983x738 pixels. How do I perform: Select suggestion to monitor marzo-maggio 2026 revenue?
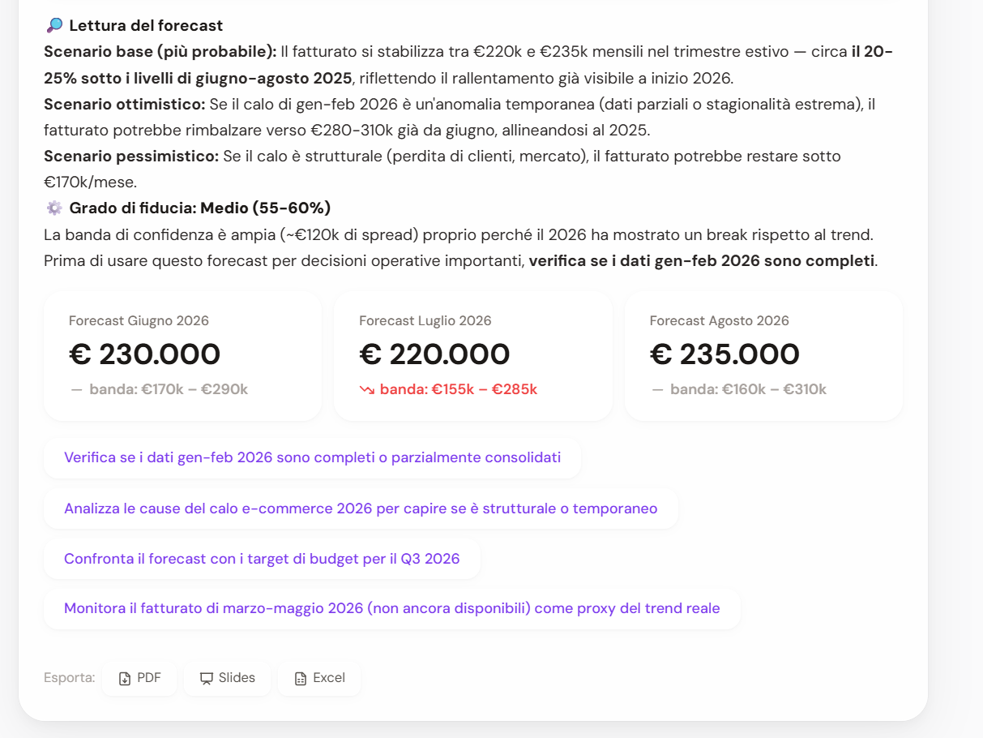392,608
